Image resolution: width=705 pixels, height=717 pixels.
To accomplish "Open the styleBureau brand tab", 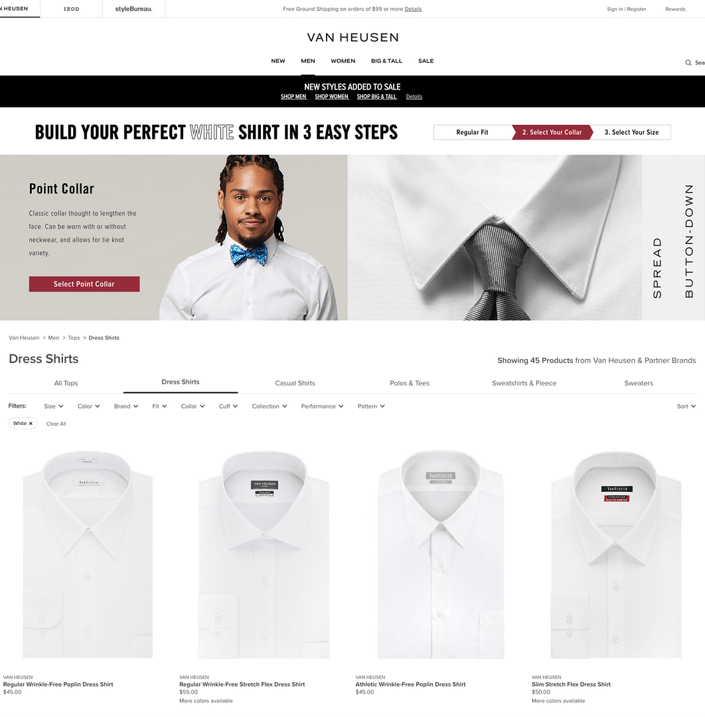I will (x=133, y=9).
